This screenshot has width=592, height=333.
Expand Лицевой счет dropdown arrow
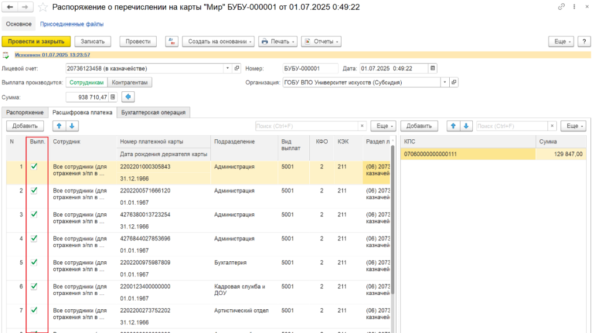[x=228, y=68]
